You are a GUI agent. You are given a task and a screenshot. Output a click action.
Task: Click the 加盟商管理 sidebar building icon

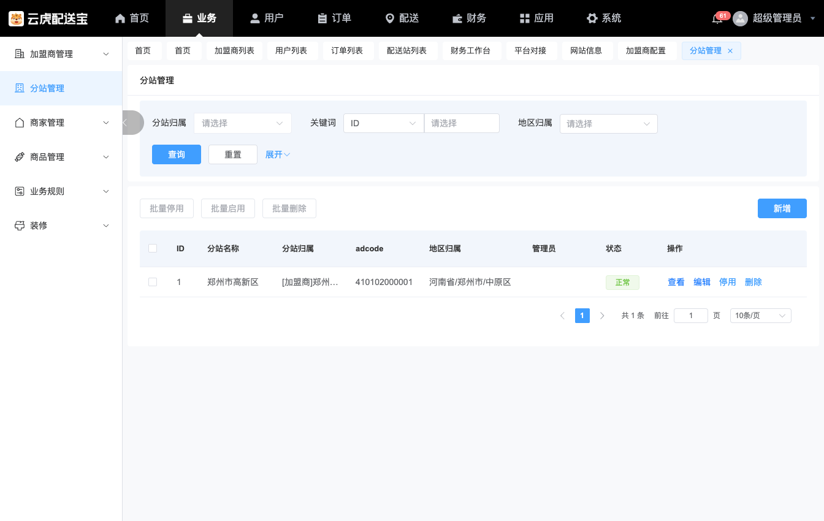point(19,54)
